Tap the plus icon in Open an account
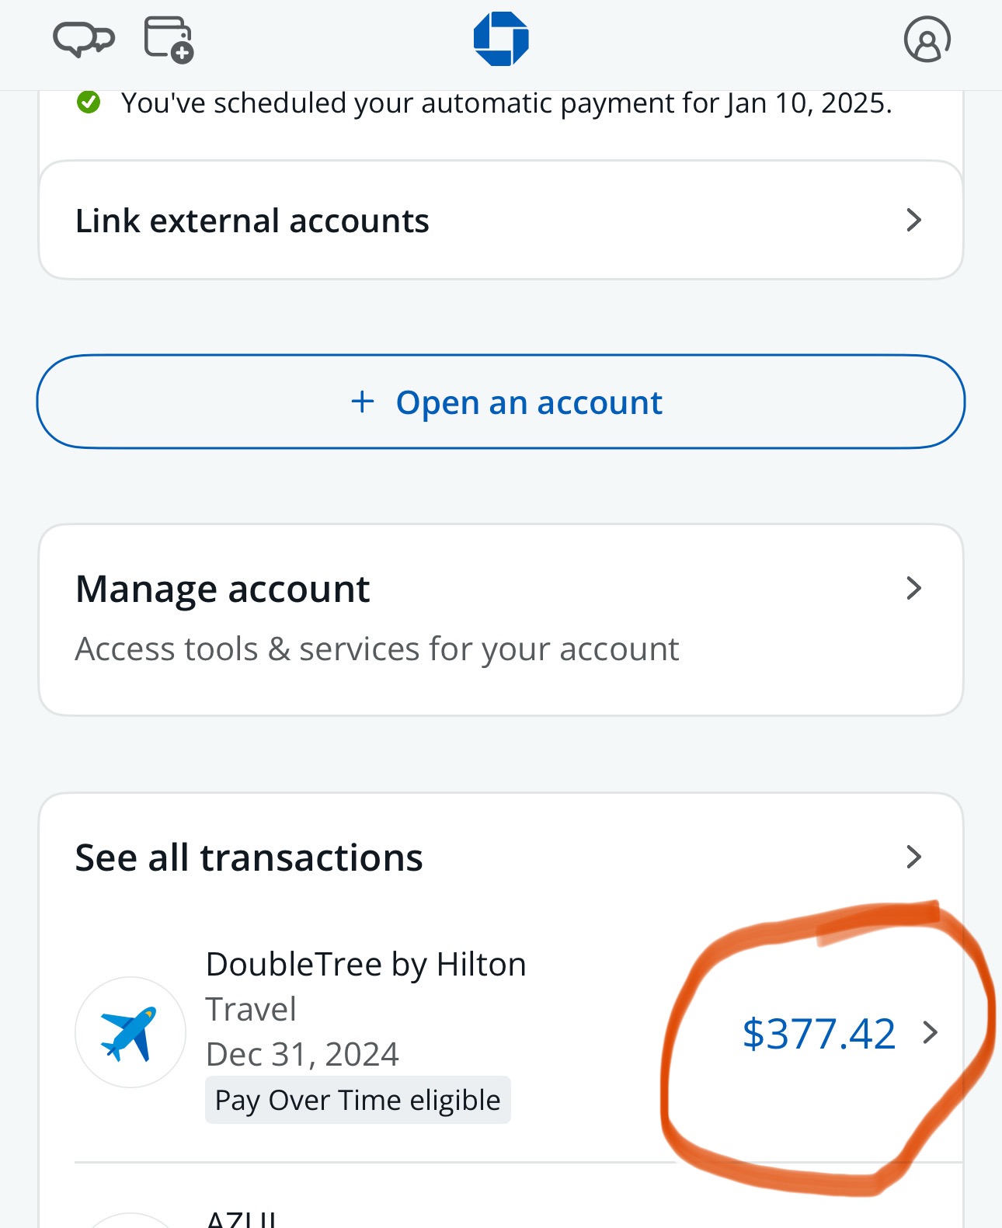 pyautogui.click(x=363, y=402)
